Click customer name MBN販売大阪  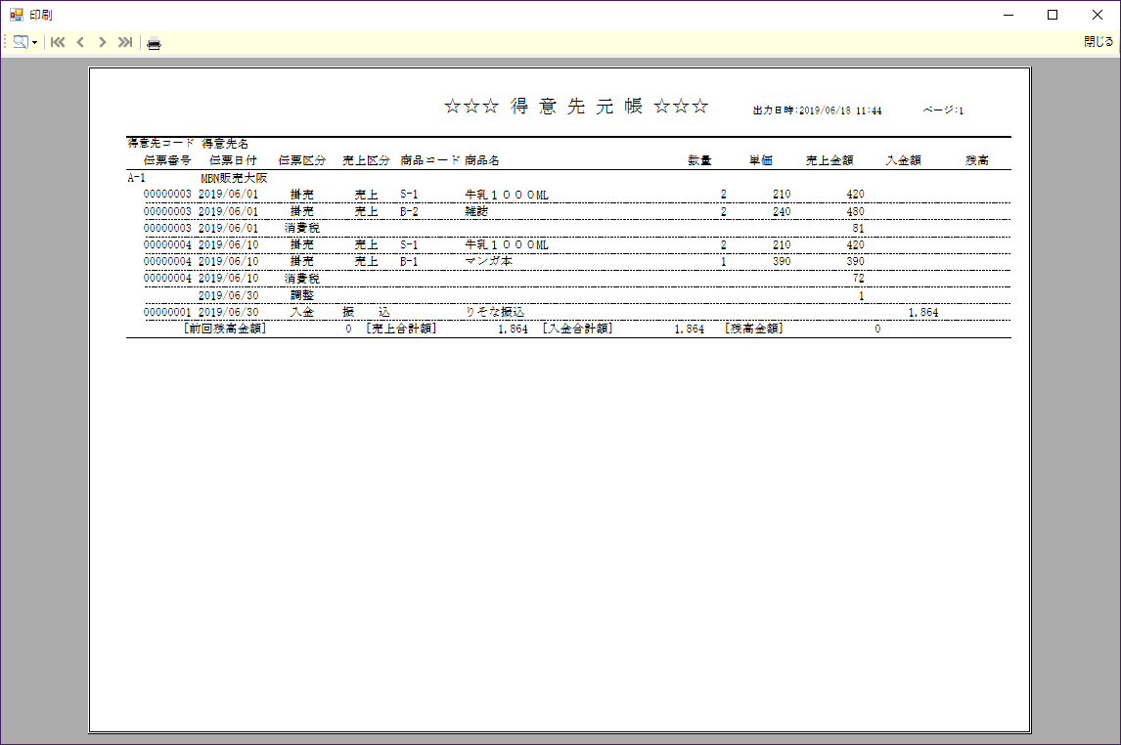234,178
